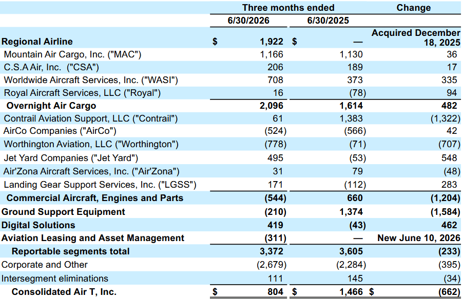Select the AirCo Companies ("AirCo") label
This screenshot has height=299, width=462.
click(60, 131)
